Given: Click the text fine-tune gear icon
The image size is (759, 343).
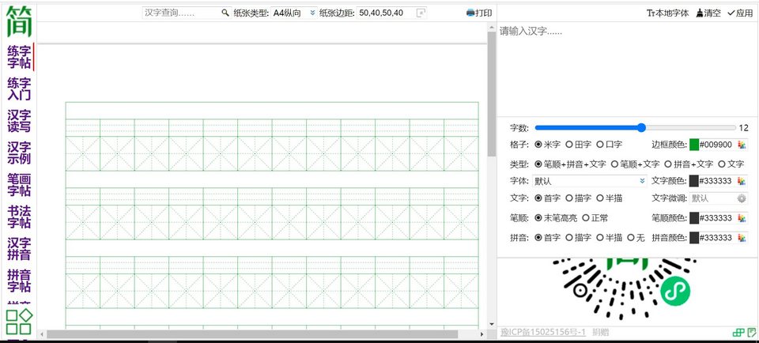Looking at the screenshot, I should pyautogui.click(x=742, y=199).
